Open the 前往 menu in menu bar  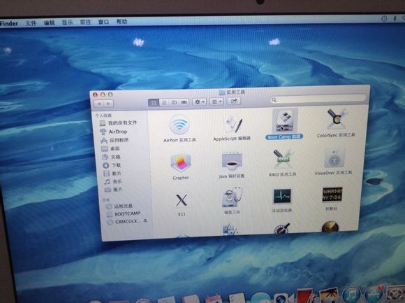tap(85, 22)
